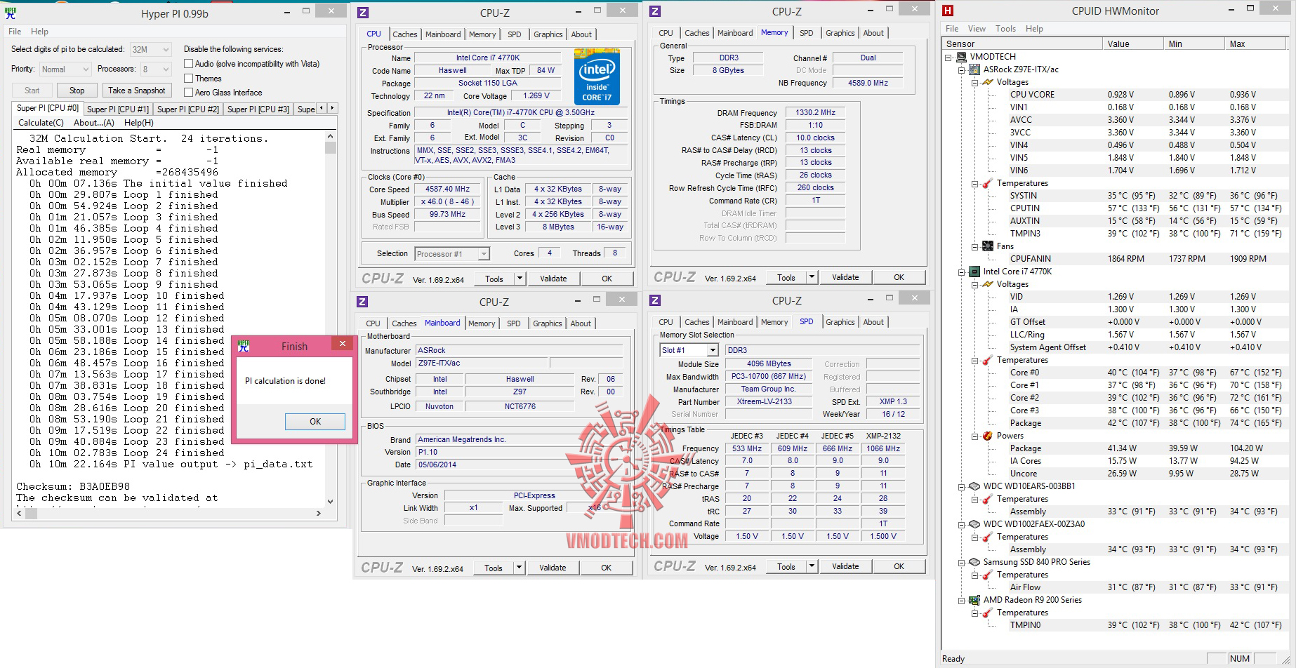Screen dimensions: 1296x668
Task: Click the right tab-scroll arrow beside the Super PI tabs
Action: 333,108
